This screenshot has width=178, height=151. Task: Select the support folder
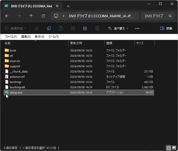[15, 66]
